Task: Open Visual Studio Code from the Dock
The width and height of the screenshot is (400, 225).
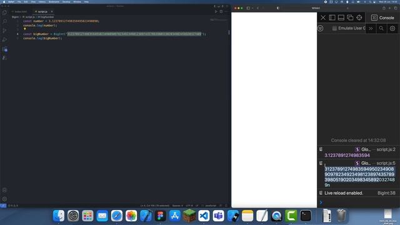Action: coord(204,216)
